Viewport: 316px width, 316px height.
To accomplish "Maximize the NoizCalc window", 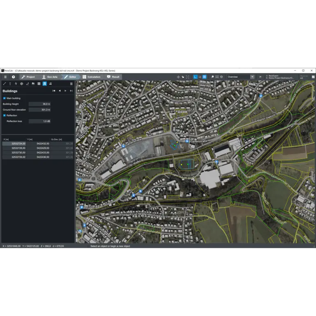I will 303,70.
